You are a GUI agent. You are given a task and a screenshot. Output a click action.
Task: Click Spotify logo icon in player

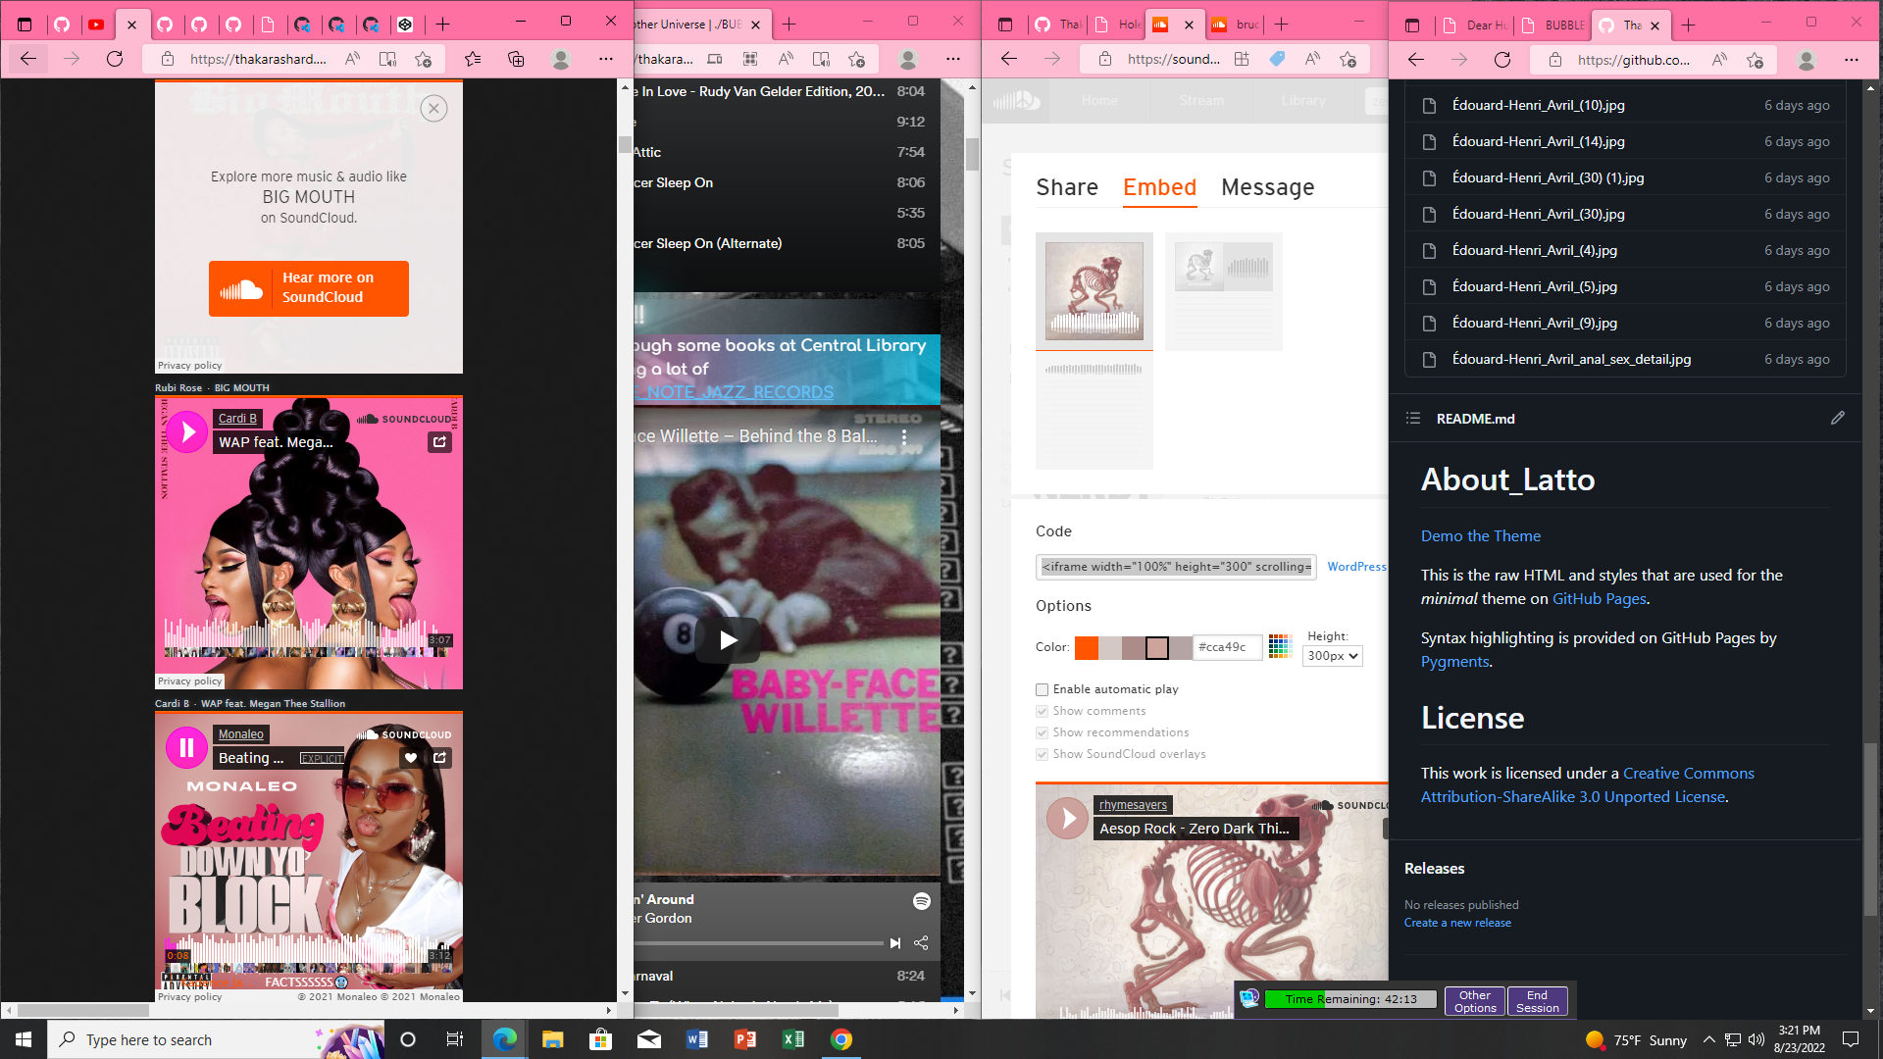point(921,901)
